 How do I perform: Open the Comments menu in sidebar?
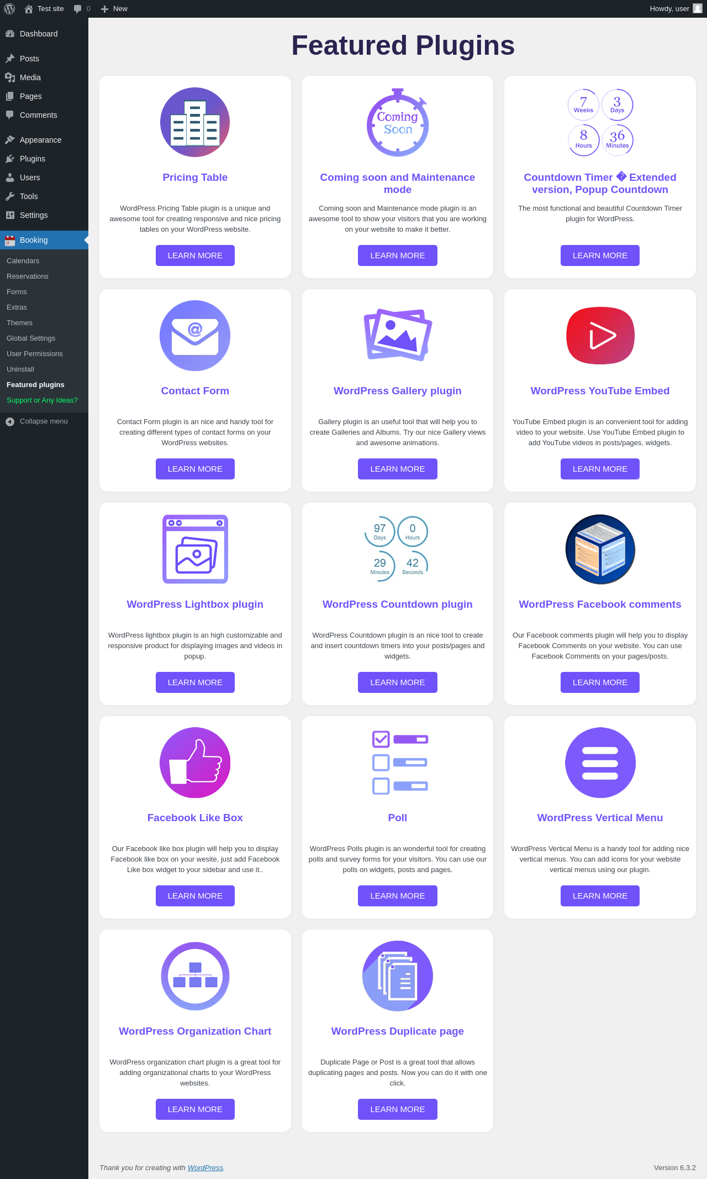44,115
